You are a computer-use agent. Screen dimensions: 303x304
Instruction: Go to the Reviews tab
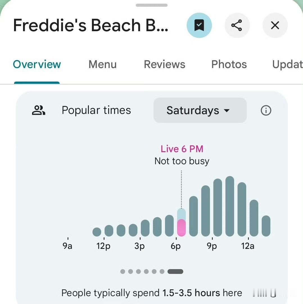tap(164, 64)
